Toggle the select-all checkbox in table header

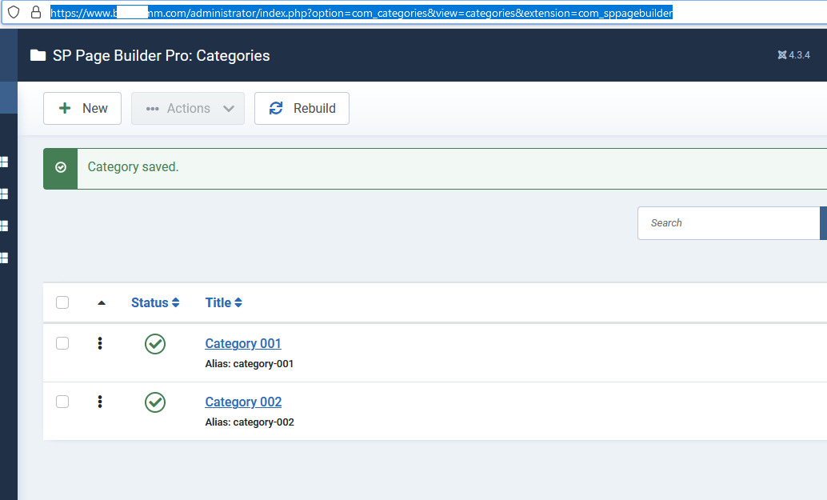62,302
